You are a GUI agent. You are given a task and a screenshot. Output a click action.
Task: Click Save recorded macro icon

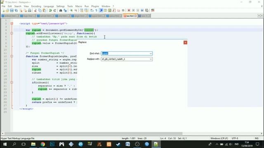pyautogui.click(x=147, y=10)
